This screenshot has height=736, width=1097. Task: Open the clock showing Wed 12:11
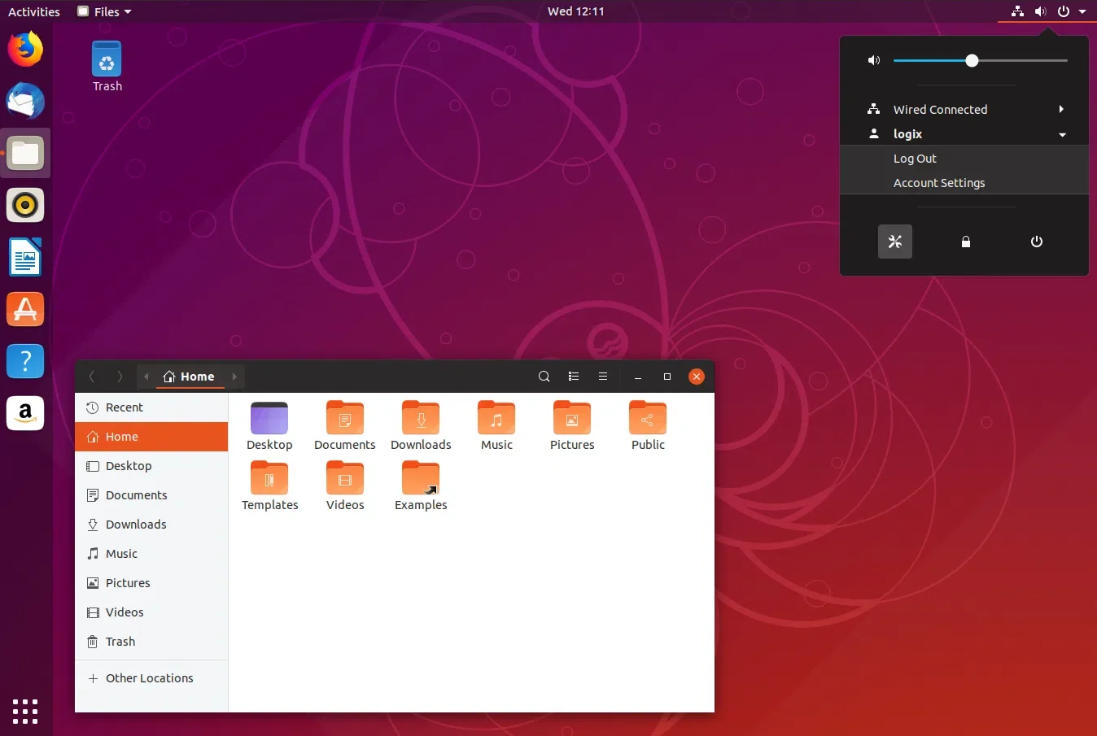pyautogui.click(x=576, y=11)
